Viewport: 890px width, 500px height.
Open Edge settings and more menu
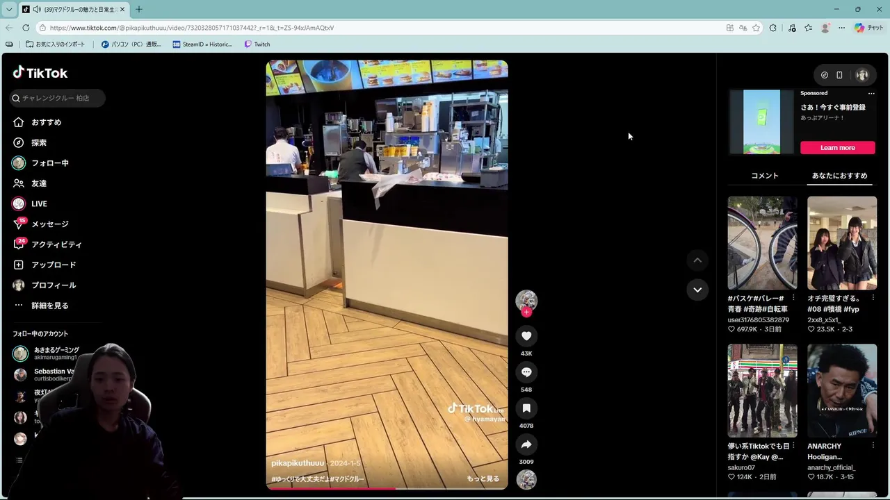tap(841, 28)
